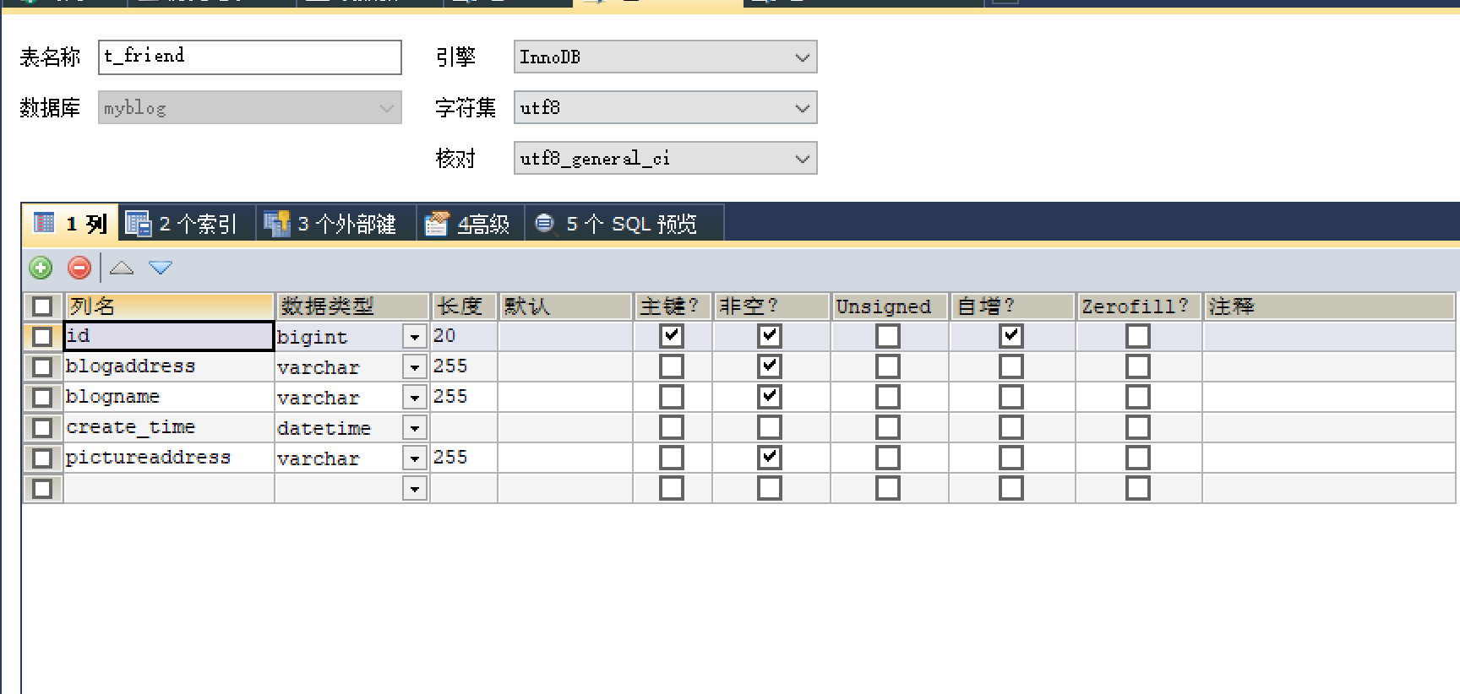Open the 4 高级 advanced tab
The image size is (1460, 694).
pyautogui.click(x=471, y=223)
